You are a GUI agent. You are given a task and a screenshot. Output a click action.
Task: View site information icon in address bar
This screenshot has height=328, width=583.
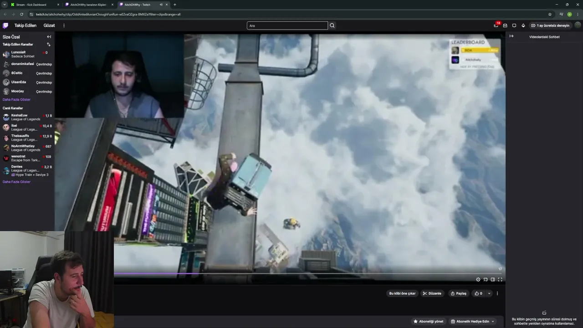tap(32, 14)
